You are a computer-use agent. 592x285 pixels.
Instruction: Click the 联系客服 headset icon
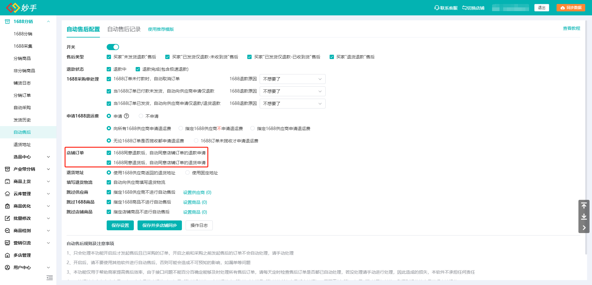pyautogui.click(x=437, y=8)
